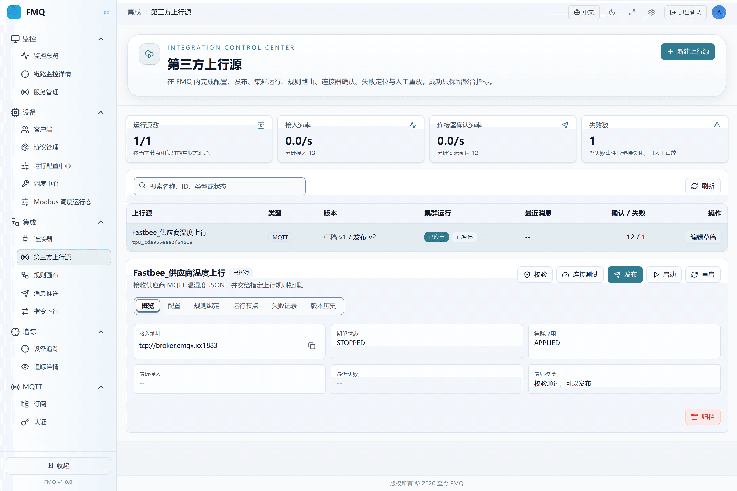Screen dimensions: 737x491
Task: Click the 规则画布 flow icon
Action: tap(25, 275)
